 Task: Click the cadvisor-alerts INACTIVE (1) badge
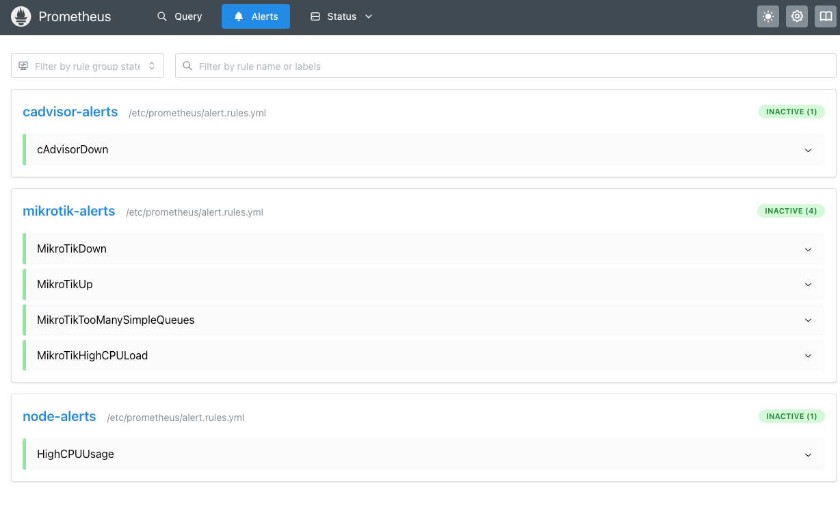tap(791, 112)
